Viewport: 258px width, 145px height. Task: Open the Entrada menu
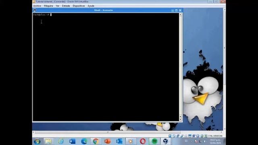[x=66, y=6]
